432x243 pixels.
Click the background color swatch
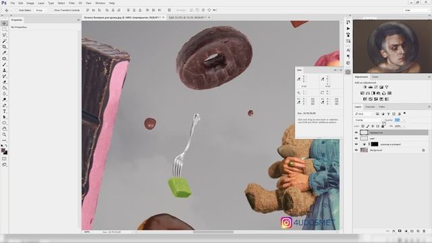pos(5,153)
